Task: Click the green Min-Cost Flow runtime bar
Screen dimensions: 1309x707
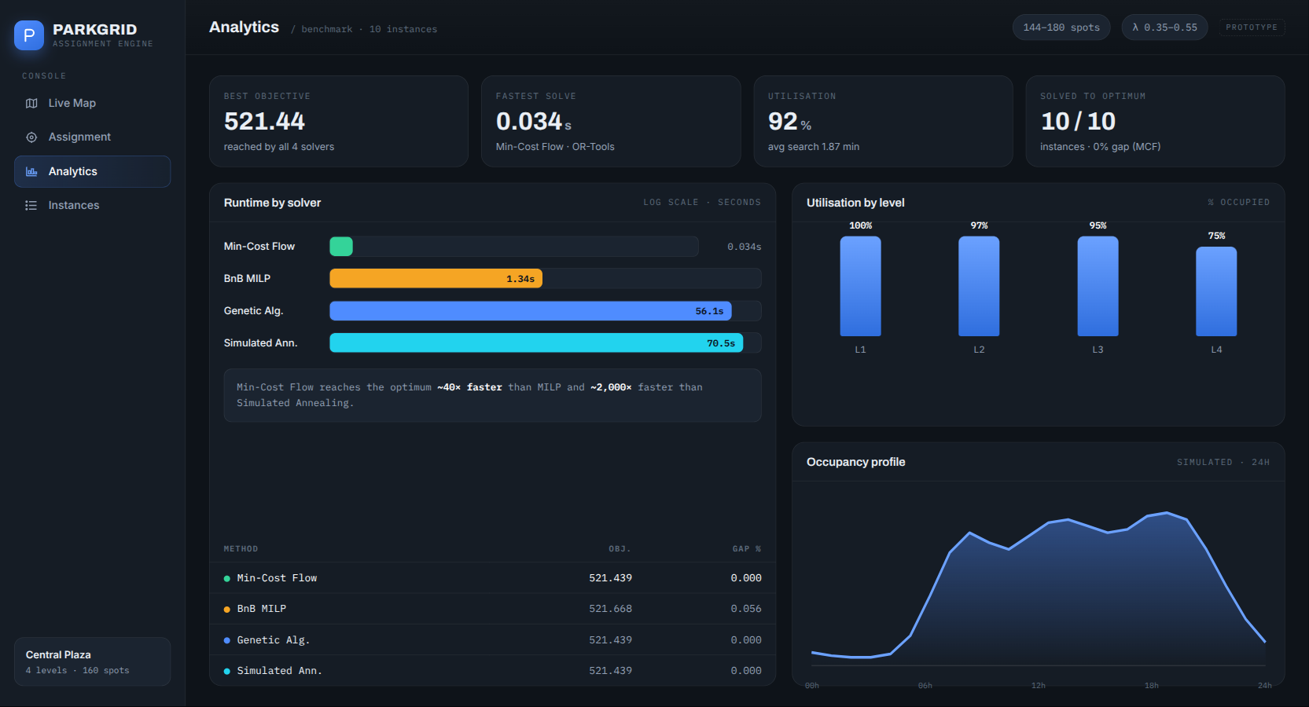Action: coord(341,247)
